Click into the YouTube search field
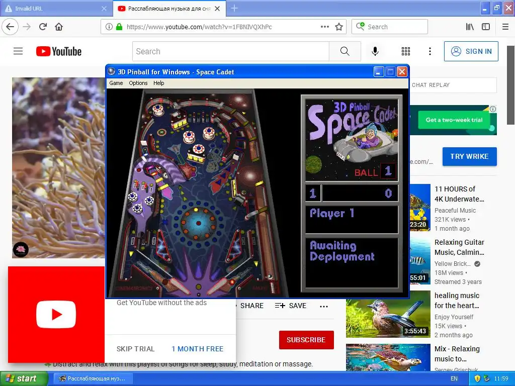This screenshot has height=386, width=515. tap(230, 51)
